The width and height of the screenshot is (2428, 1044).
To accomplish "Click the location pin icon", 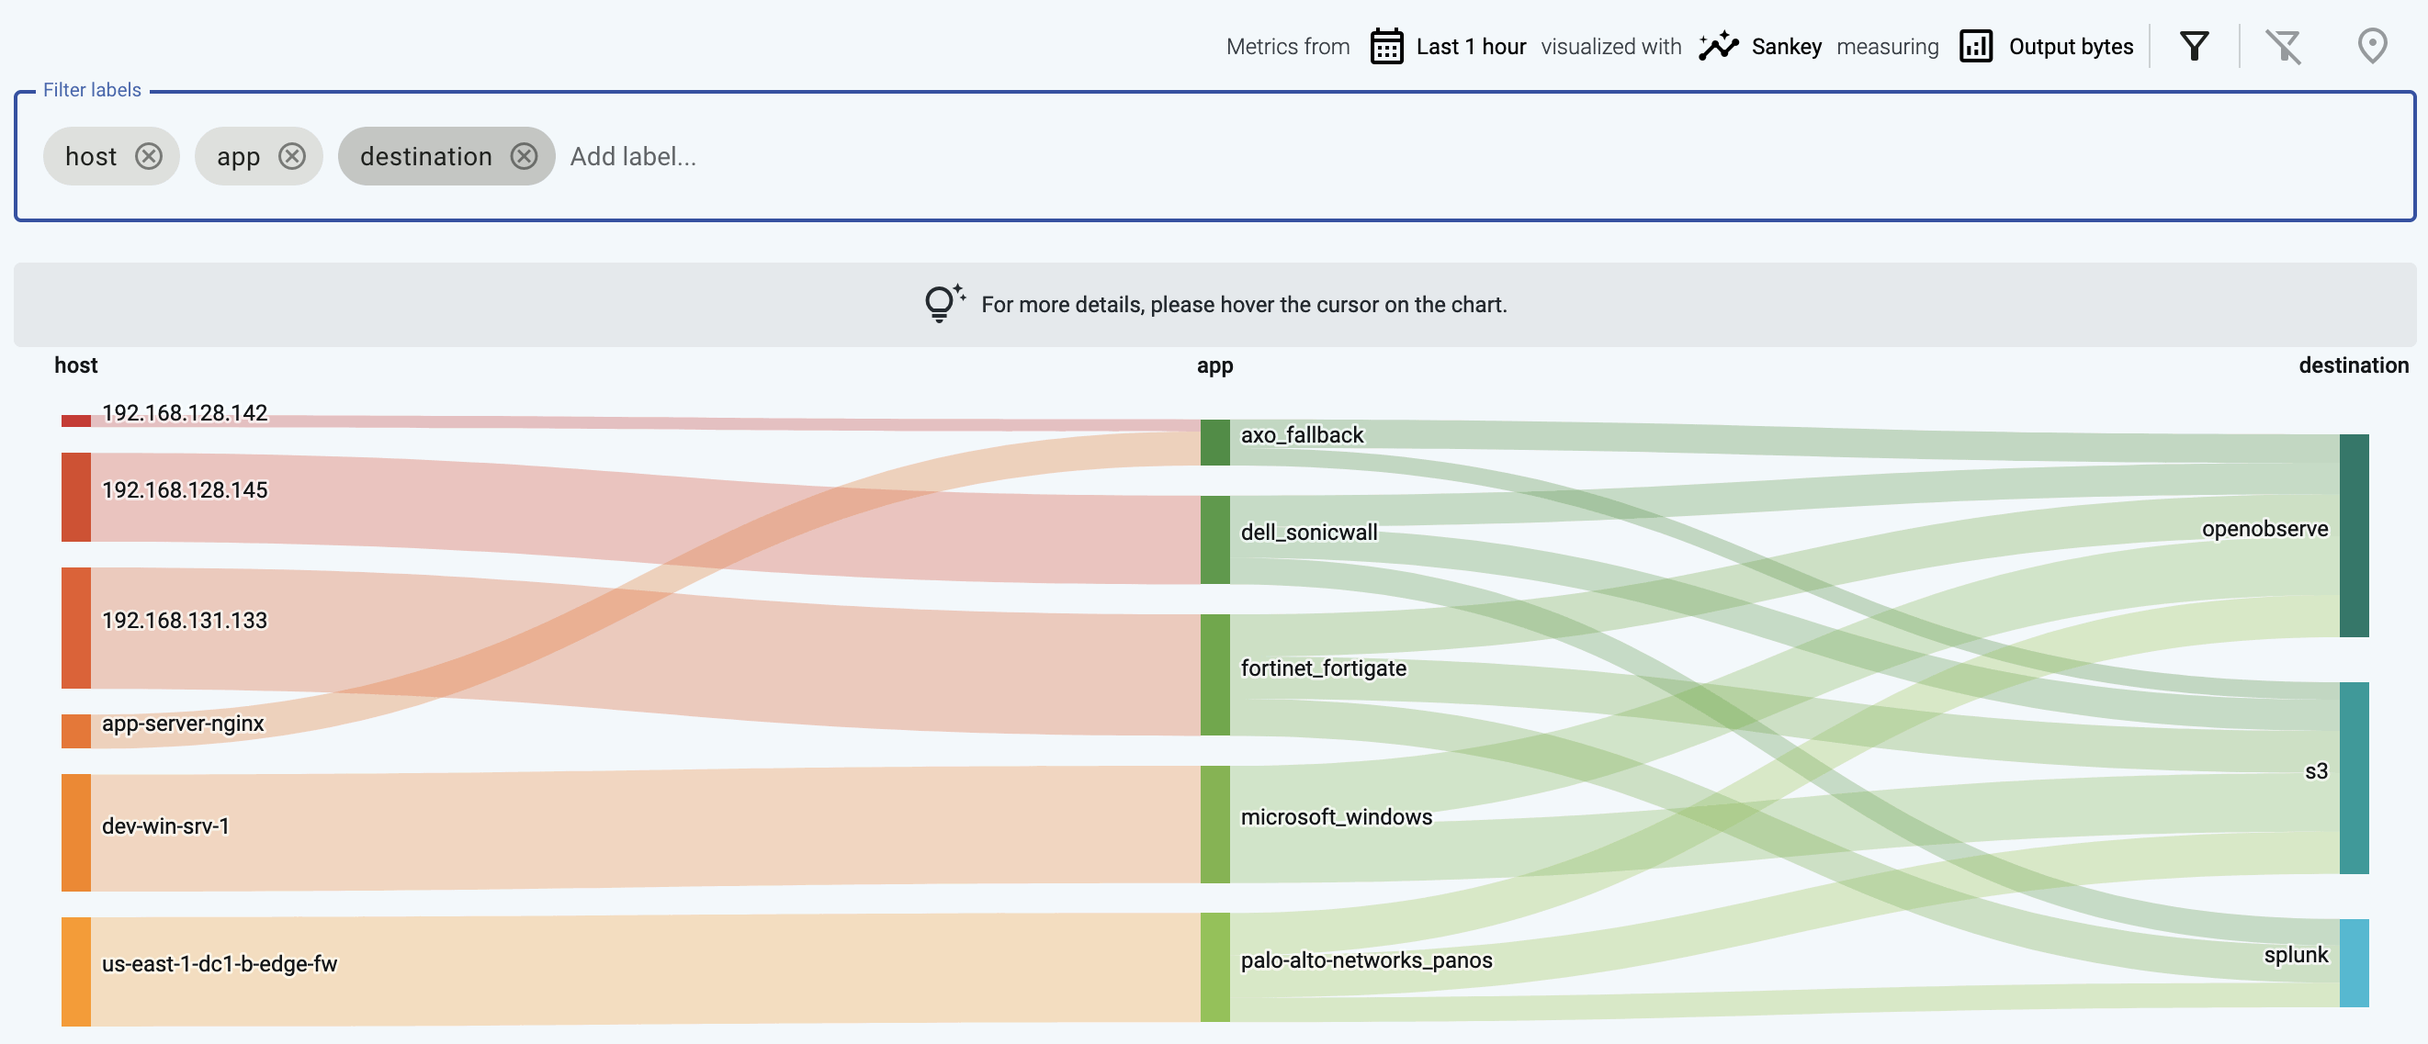I will (x=2371, y=46).
